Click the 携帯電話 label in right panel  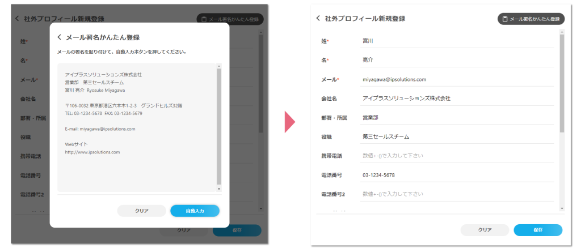click(331, 156)
